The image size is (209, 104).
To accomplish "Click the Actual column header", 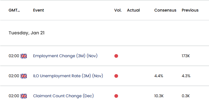I will [x=133, y=10].
